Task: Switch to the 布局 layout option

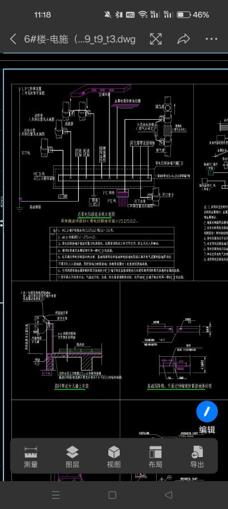Action: [156, 457]
